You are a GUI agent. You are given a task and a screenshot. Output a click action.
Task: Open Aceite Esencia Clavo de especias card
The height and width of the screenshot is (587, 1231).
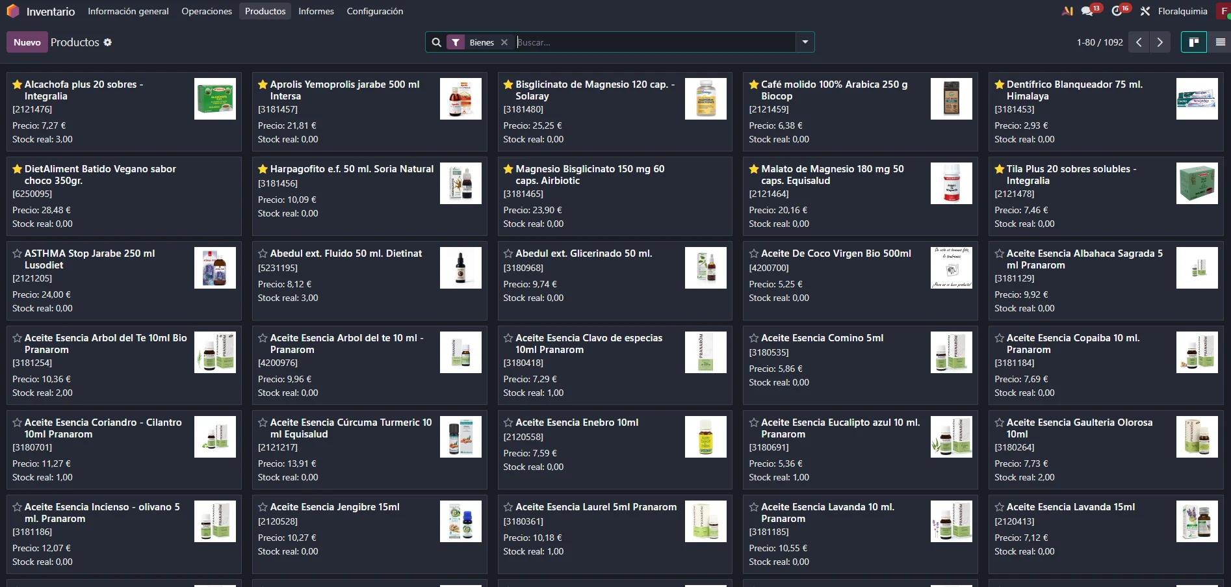pos(615,365)
